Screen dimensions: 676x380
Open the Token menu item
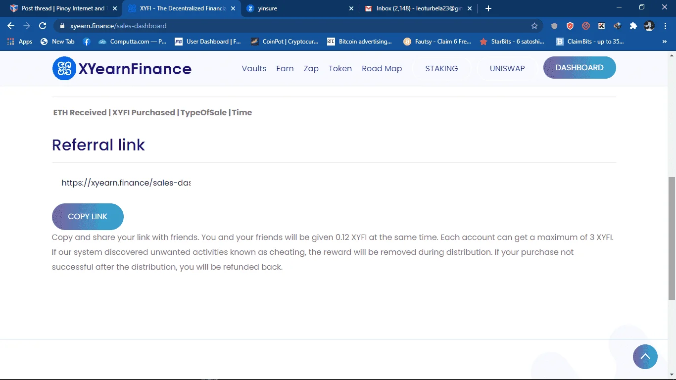pos(340,69)
